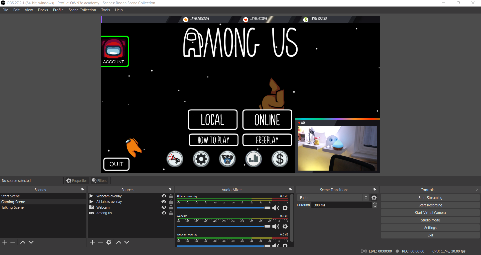
Task: Add a new source with plus icon
Action: click(92, 242)
